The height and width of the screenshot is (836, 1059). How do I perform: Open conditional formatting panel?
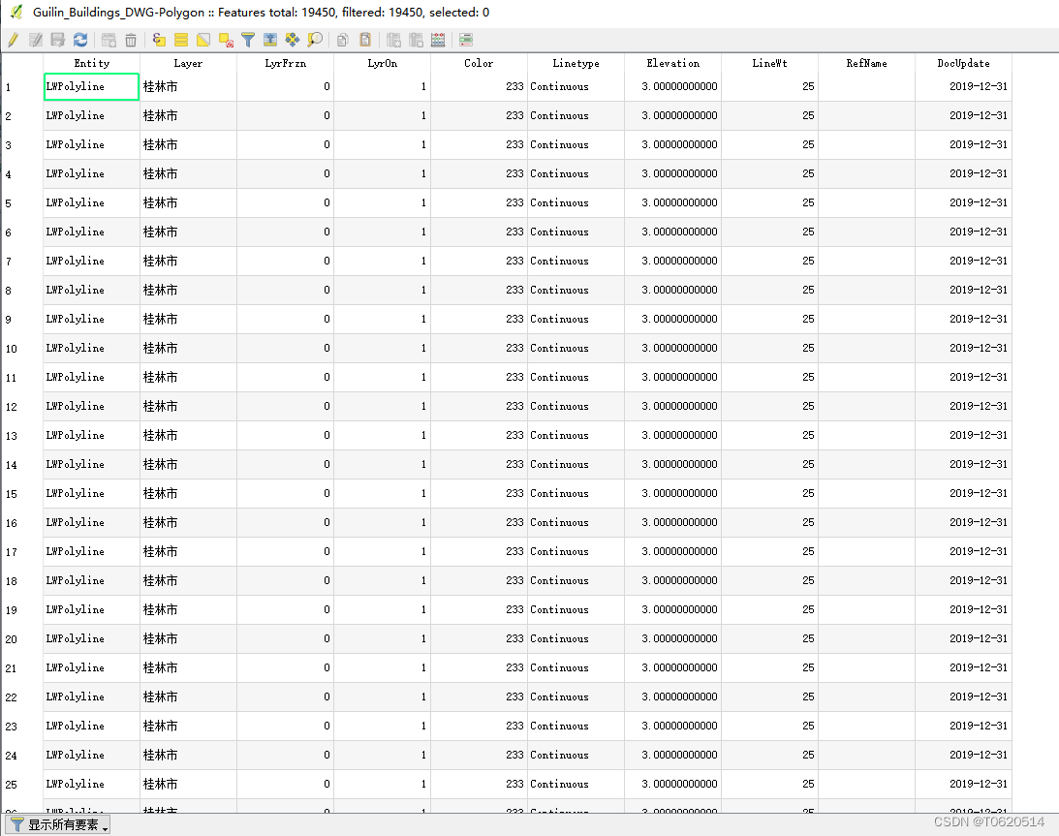tap(466, 40)
